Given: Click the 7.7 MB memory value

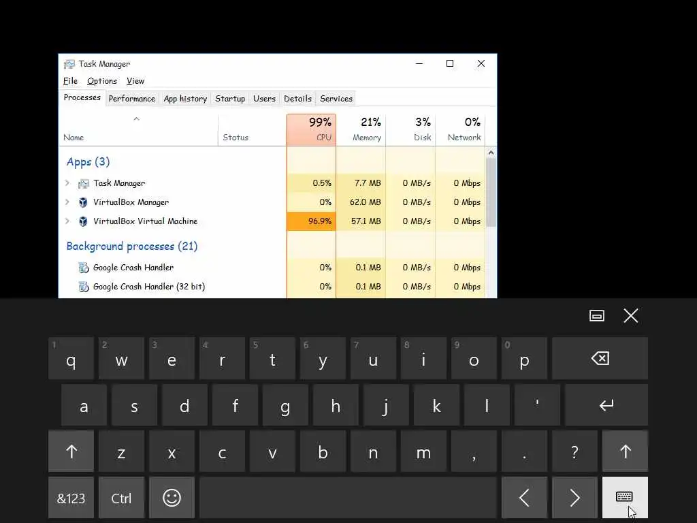Looking at the screenshot, I should (x=368, y=183).
